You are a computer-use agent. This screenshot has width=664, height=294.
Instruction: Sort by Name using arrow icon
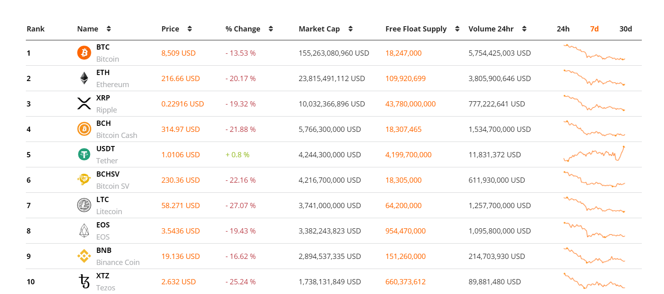click(109, 29)
